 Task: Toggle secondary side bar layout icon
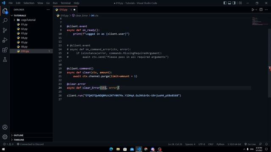pyautogui.click(x=234, y=3)
